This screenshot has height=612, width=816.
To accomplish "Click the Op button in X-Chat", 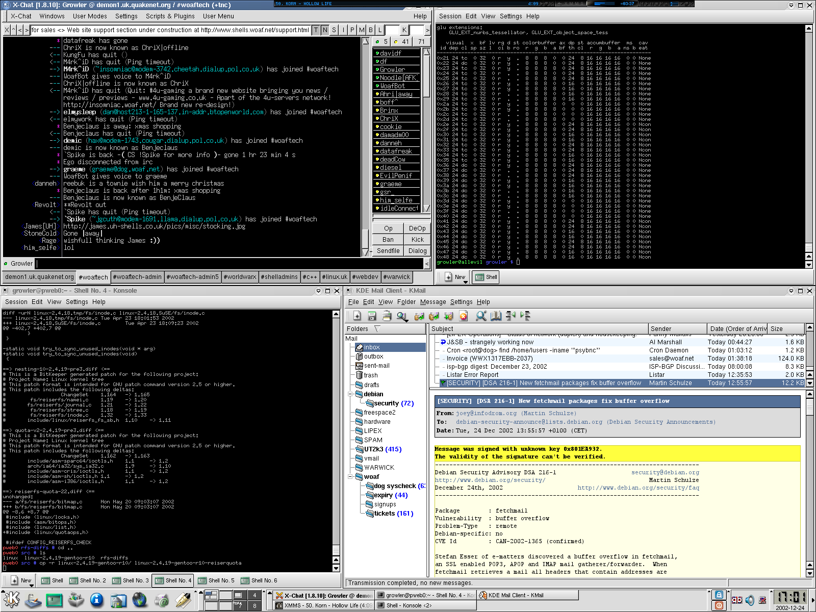I will [x=388, y=228].
